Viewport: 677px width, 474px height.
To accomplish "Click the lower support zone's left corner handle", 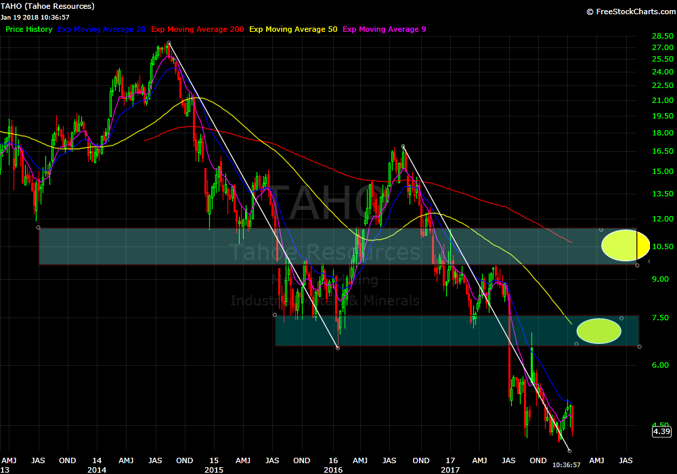I will (x=275, y=315).
